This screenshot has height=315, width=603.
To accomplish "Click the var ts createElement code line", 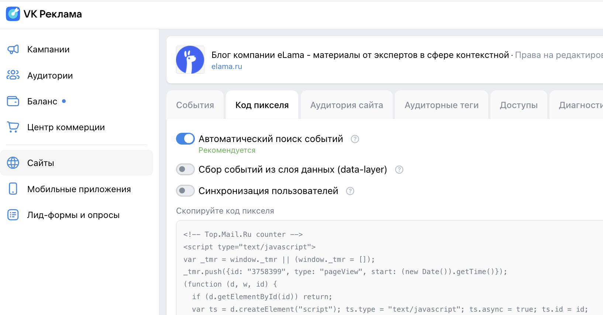I will [390, 309].
